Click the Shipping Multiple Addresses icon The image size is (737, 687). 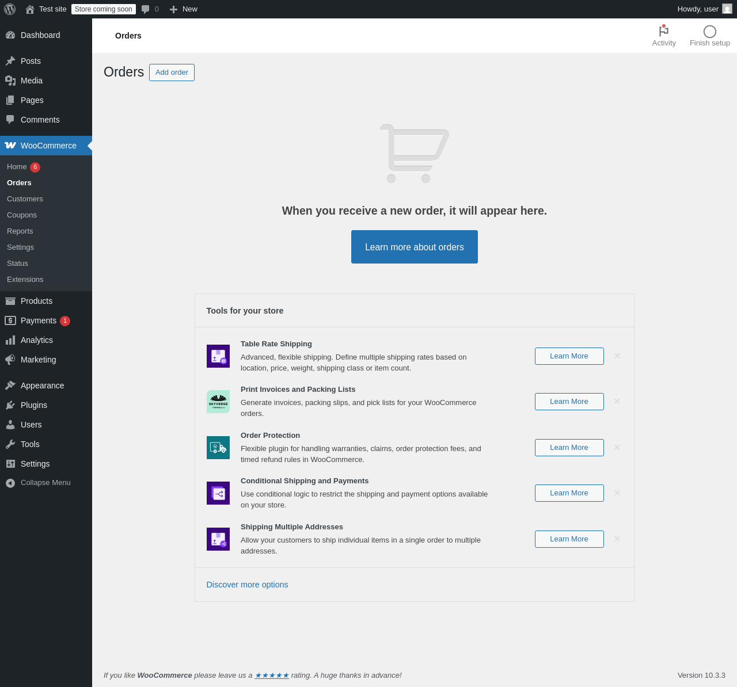coord(218,539)
